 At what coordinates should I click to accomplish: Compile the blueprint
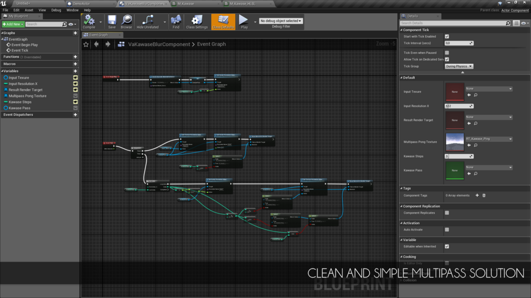click(89, 22)
